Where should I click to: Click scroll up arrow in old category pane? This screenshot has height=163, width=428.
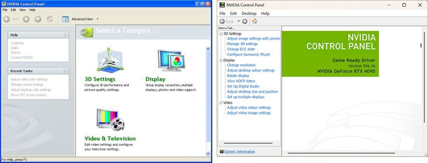[208, 49]
